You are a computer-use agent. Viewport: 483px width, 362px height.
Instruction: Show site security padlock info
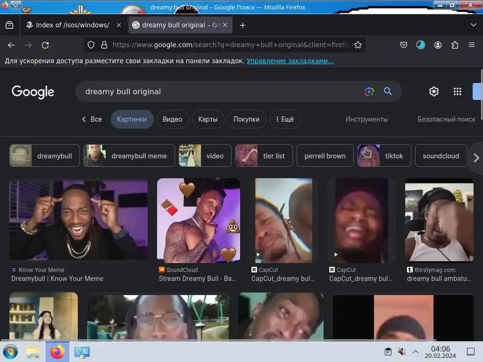coord(104,45)
